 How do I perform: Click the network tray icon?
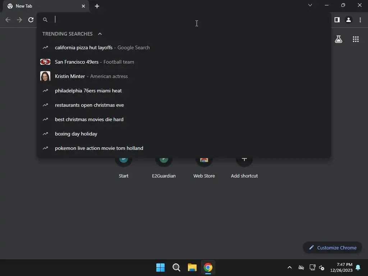click(312, 267)
